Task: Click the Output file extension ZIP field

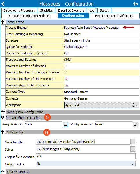Action: coord(86,156)
